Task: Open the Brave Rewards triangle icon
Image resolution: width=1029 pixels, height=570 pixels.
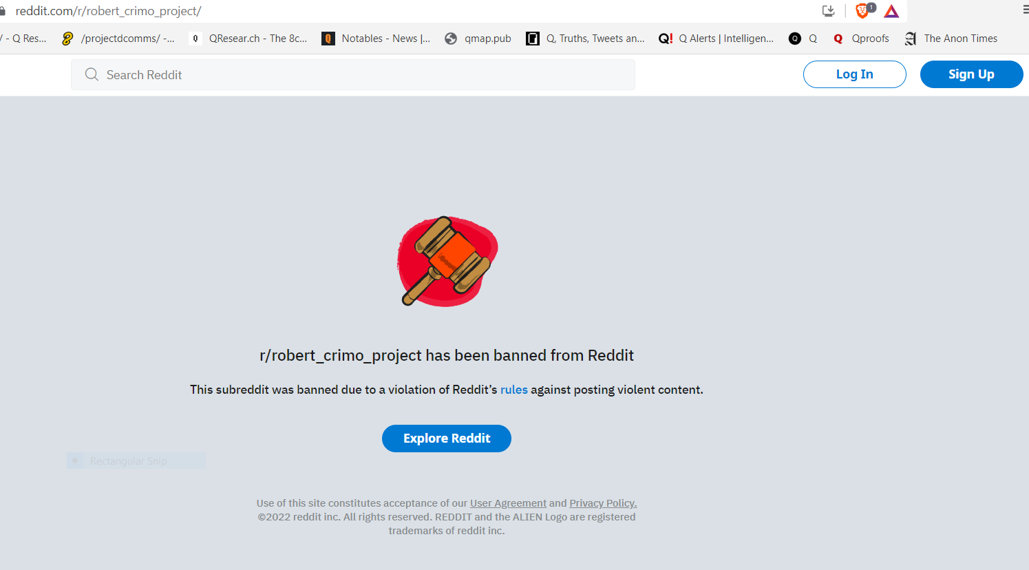Action: pos(891,11)
